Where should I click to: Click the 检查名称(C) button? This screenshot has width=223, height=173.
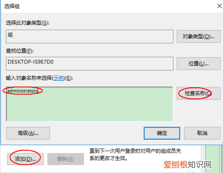pyautogui.click(x=198, y=93)
